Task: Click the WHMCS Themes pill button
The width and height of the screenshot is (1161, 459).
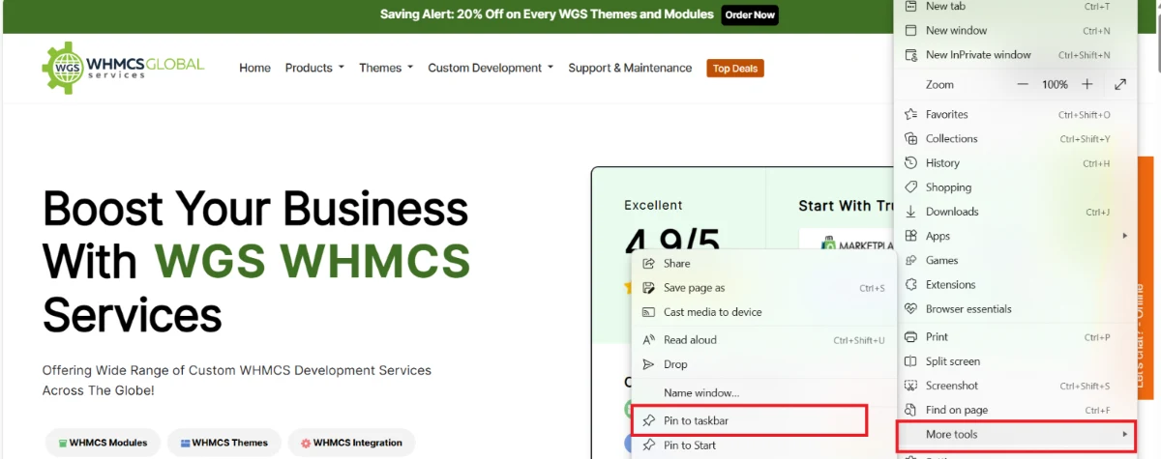Action: [x=224, y=443]
